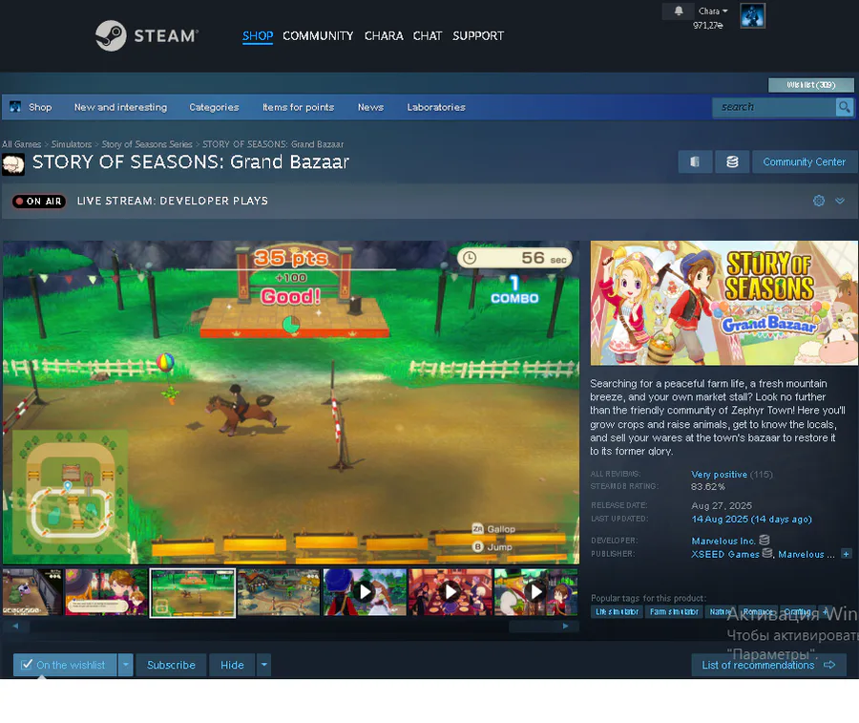The image size is (859, 723).
Task: Open live stream settings gear
Action: click(x=819, y=201)
